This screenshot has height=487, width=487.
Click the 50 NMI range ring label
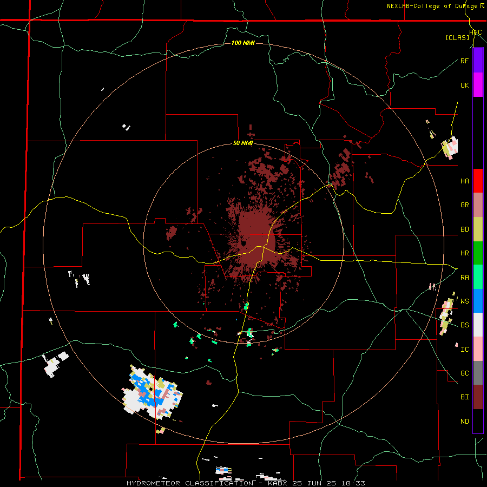tap(243, 143)
